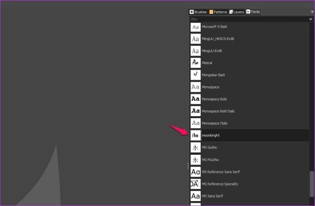The width and height of the screenshot is (315, 206).
Task: Select the moonbright font preview icon
Action: (x=195, y=135)
